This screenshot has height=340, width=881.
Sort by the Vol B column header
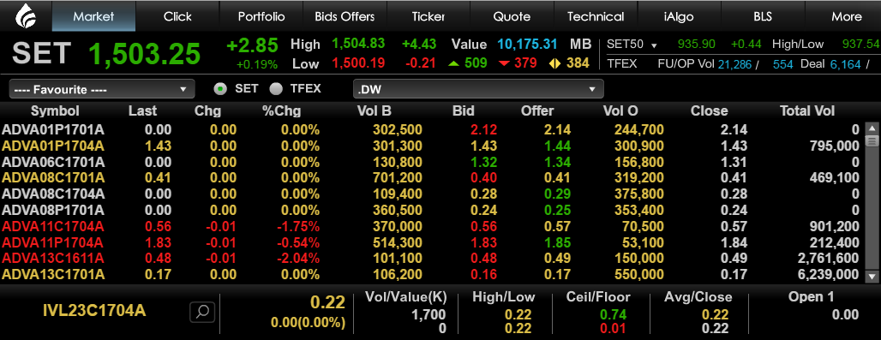pos(375,111)
